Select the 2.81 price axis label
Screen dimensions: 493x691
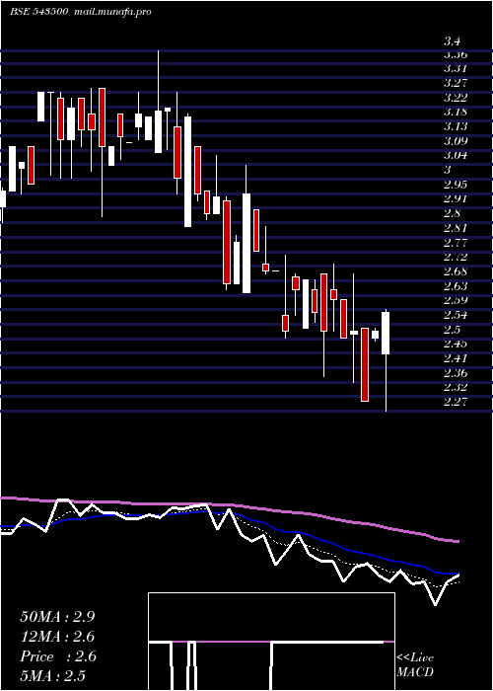point(456,228)
